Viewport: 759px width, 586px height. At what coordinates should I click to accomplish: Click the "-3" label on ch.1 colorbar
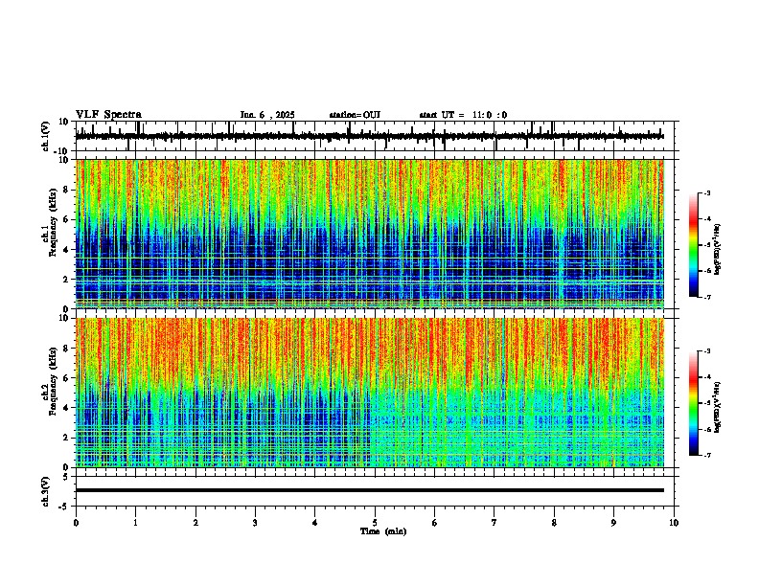(x=707, y=192)
